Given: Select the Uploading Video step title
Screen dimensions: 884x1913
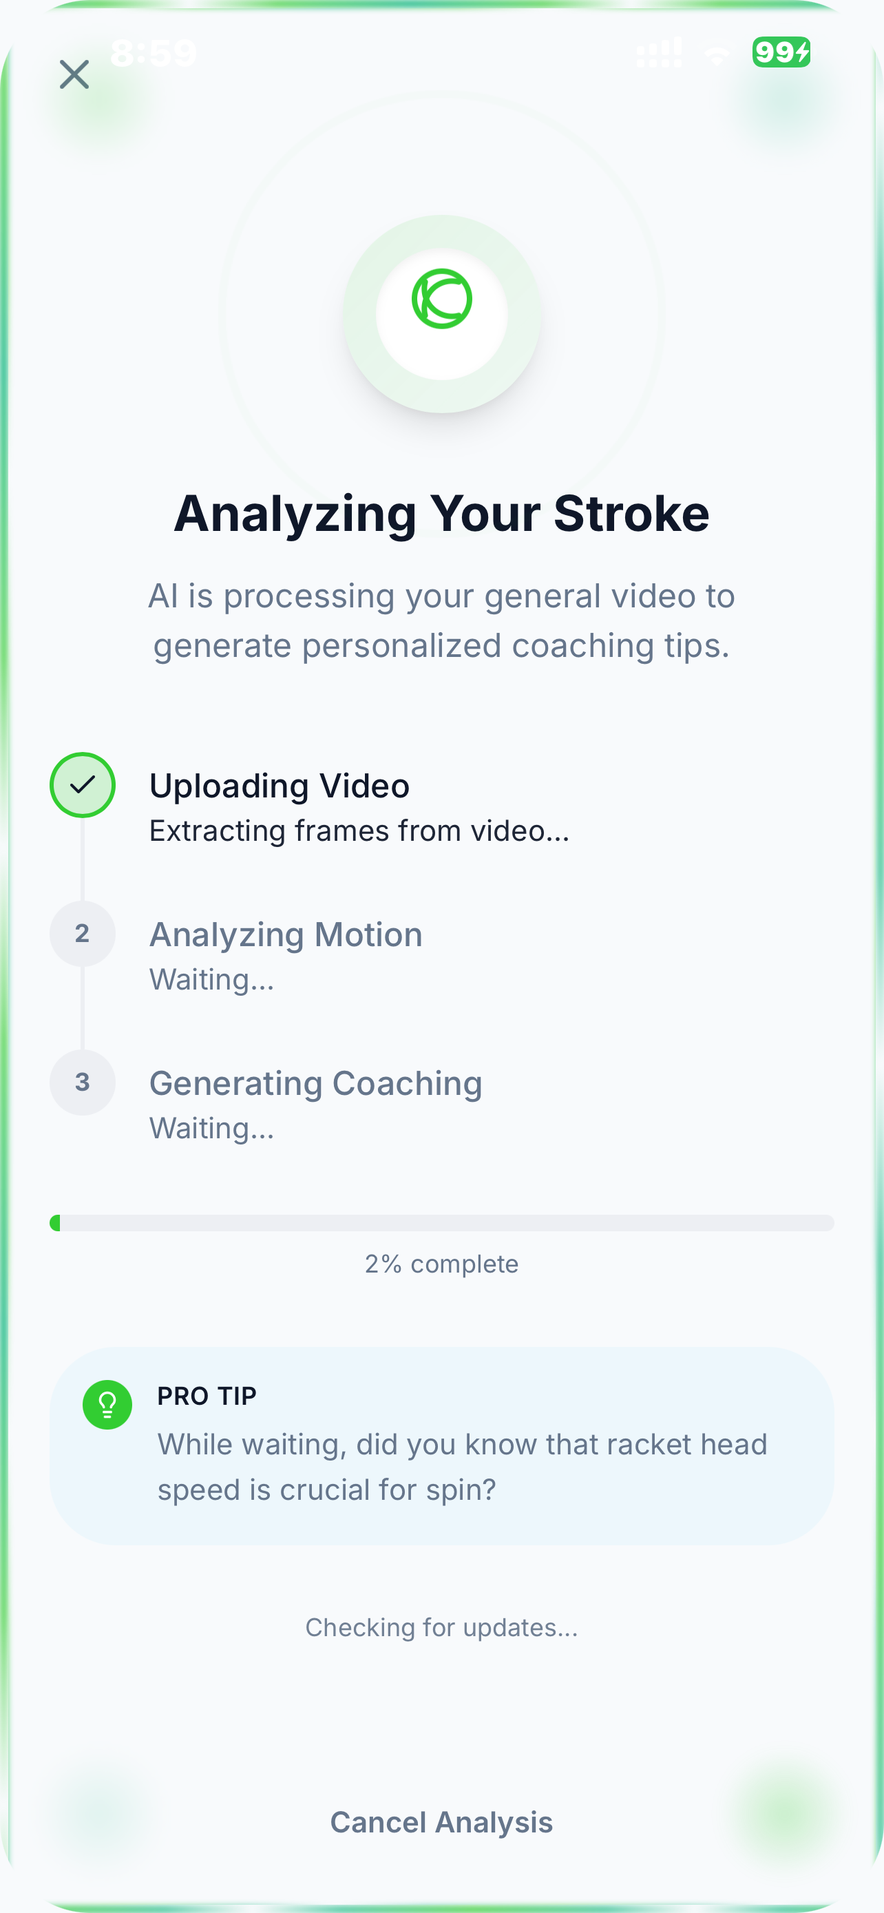Looking at the screenshot, I should coord(279,786).
